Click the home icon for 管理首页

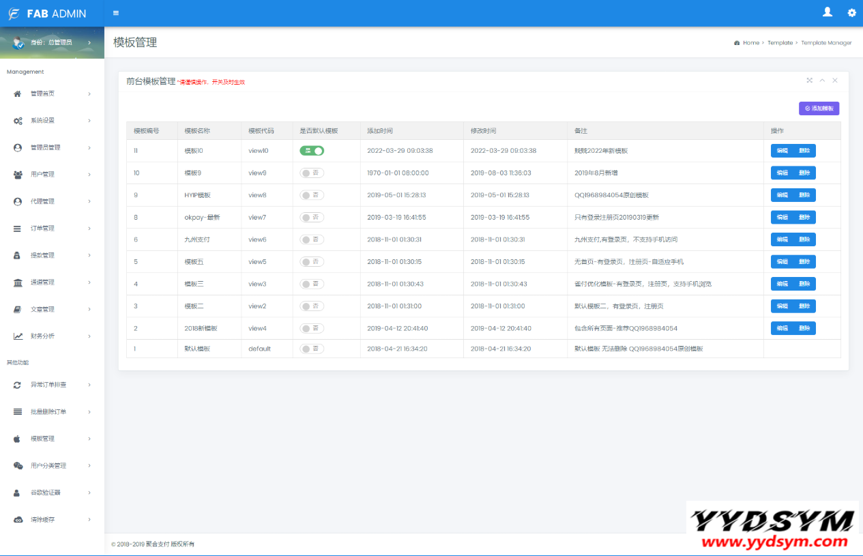coord(18,93)
